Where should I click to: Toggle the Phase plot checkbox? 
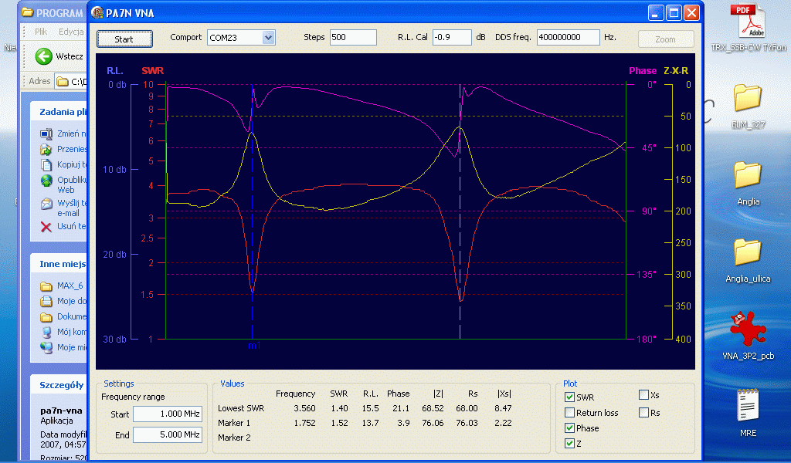click(569, 428)
